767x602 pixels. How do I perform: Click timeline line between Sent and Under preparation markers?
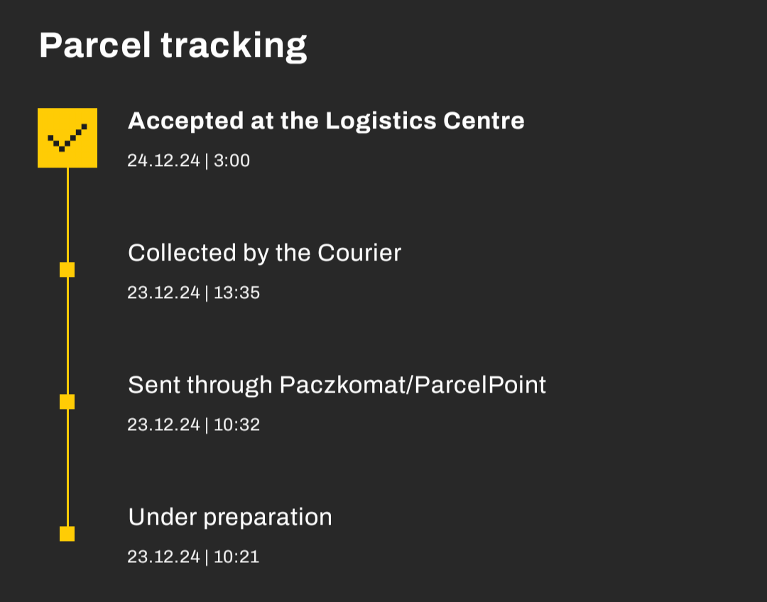pos(67,469)
